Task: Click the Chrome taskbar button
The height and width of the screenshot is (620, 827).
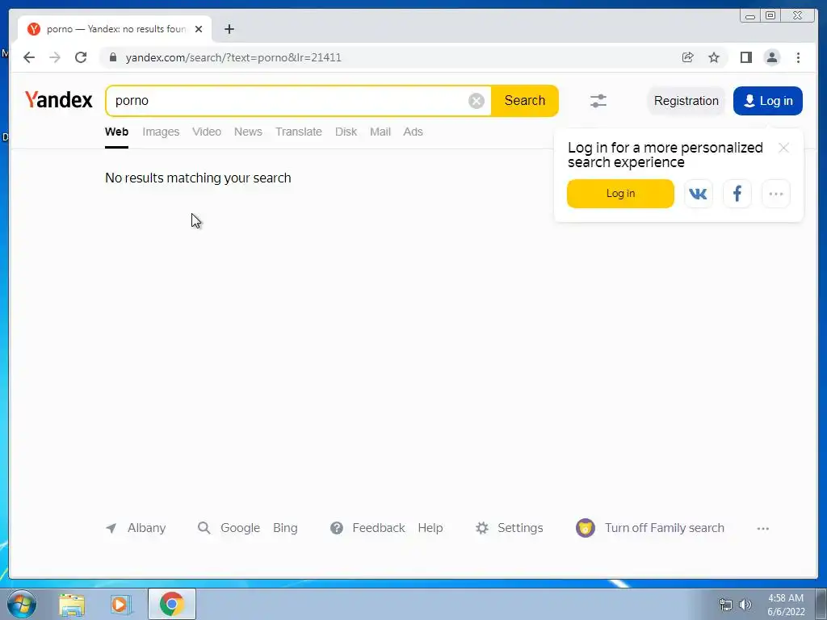Action: [172, 604]
